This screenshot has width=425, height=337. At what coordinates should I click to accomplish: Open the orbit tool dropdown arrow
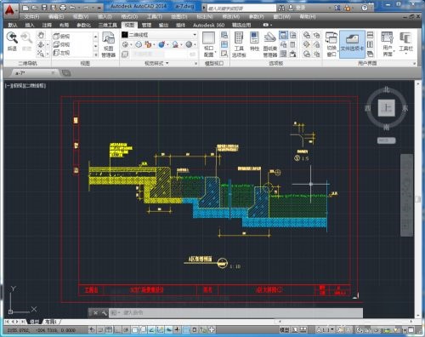48,45
